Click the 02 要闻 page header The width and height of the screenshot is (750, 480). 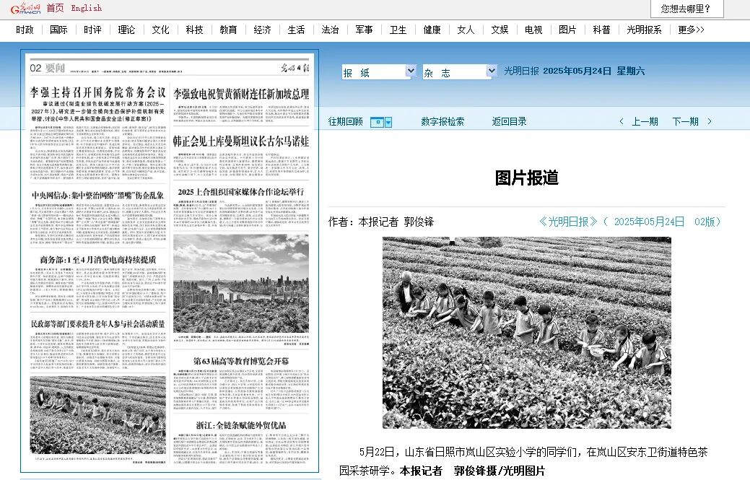[48, 68]
